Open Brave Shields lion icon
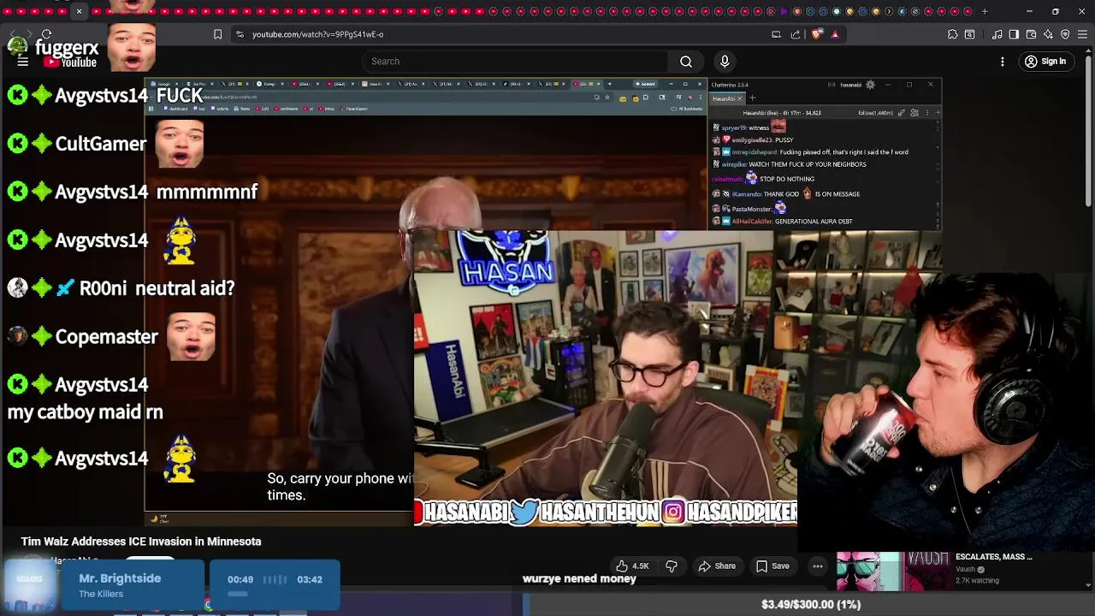This screenshot has height=616, width=1095. point(816,34)
